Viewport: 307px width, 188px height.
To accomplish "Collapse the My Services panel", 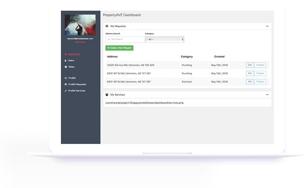I will tap(267, 95).
